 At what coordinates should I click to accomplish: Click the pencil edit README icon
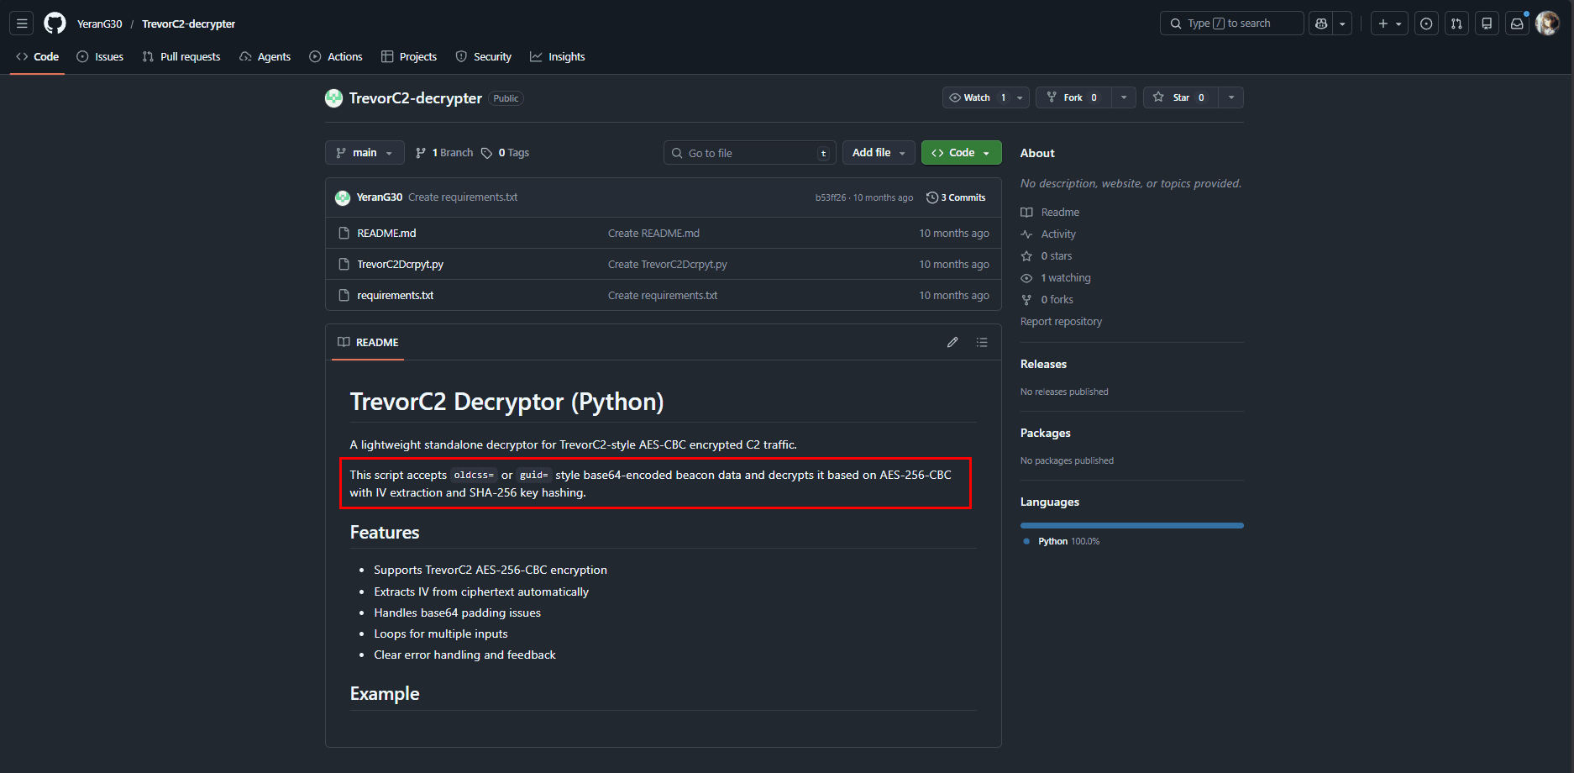click(952, 342)
